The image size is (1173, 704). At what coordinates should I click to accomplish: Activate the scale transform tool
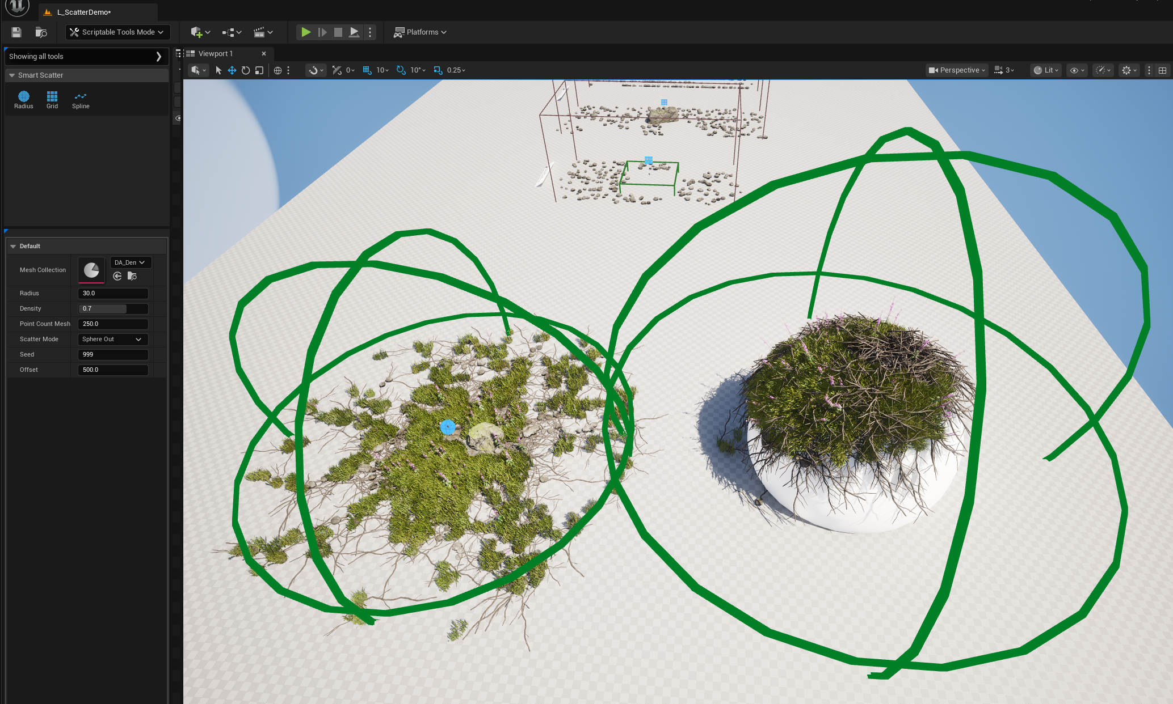pyautogui.click(x=259, y=70)
